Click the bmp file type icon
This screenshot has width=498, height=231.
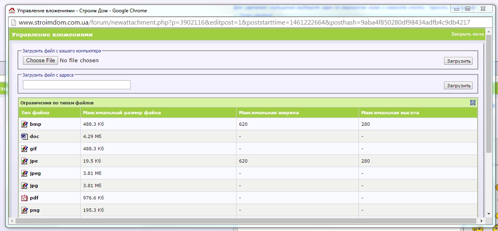click(x=25, y=124)
